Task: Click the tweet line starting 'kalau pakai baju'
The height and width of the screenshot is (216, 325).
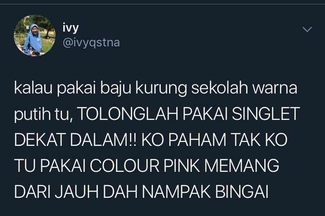Action: pyautogui.click(x=156, y=88)
